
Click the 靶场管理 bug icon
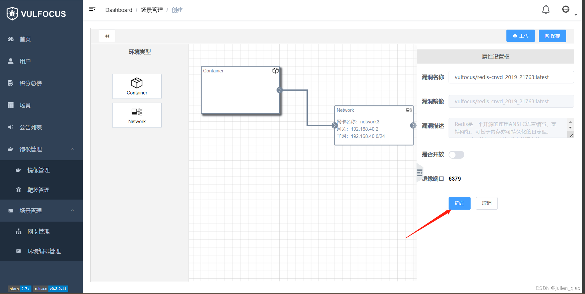[19, 190]
